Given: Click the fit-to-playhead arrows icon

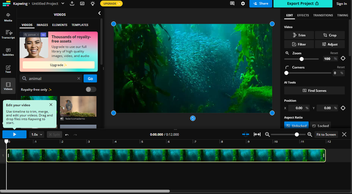Looking at the screenshot, I should (257, 134).
